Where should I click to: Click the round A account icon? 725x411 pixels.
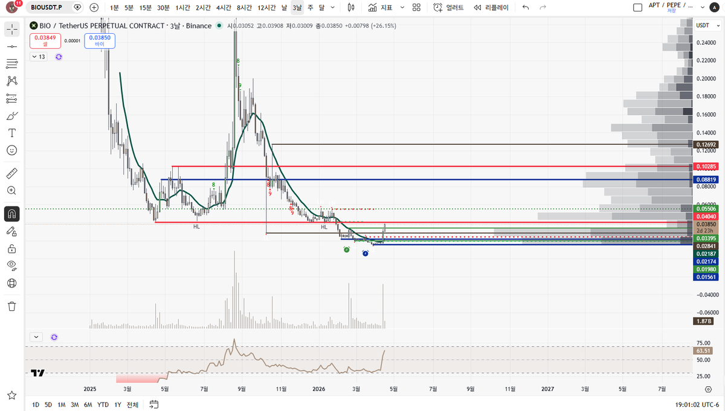point(716,7)
